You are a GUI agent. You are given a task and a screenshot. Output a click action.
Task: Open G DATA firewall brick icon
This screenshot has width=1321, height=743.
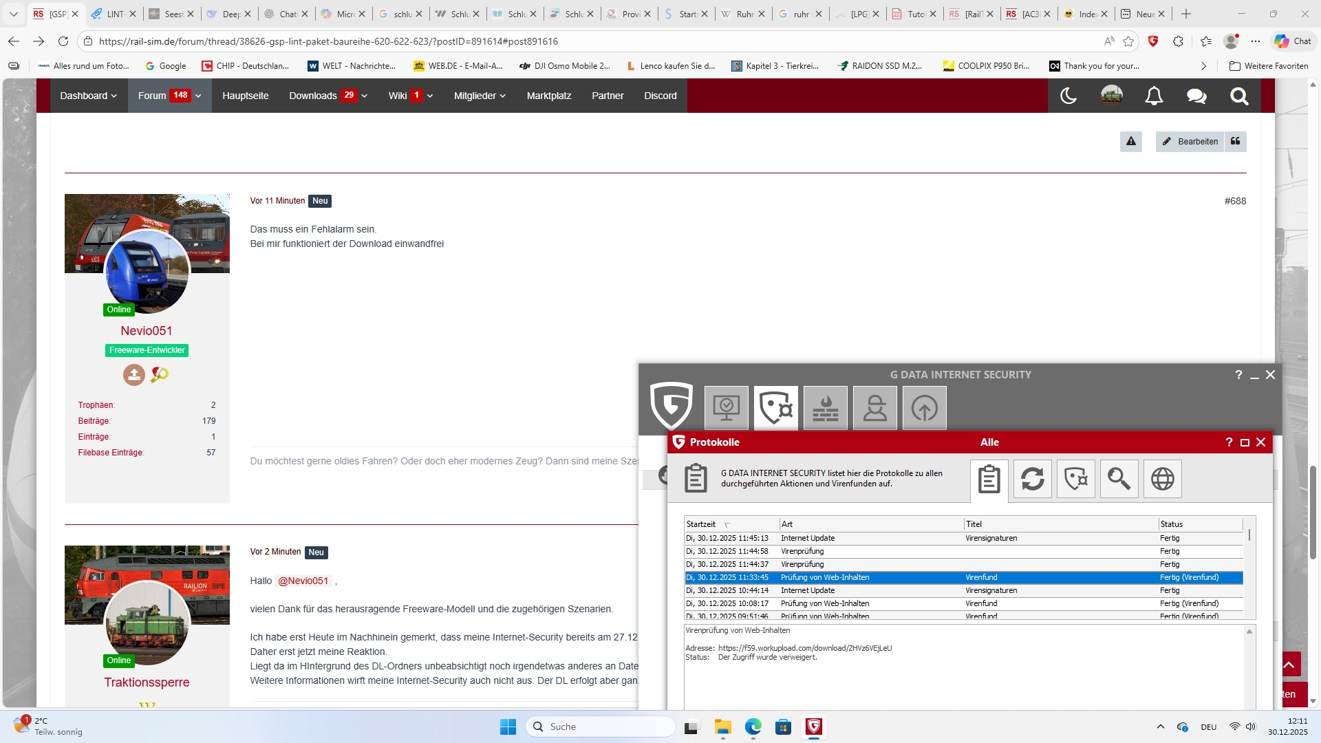(x=825, y=408)
